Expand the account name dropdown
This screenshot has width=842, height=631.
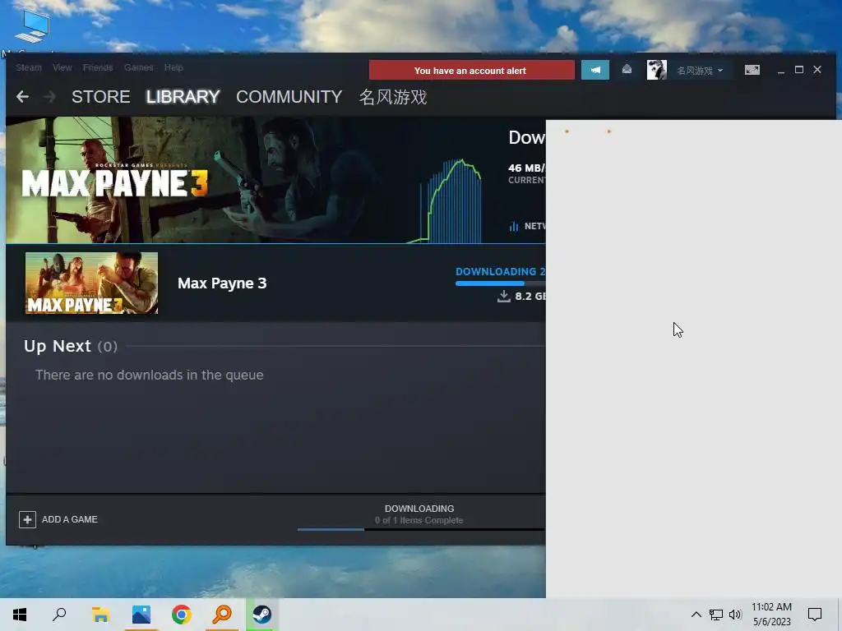[x=700, y=71]
